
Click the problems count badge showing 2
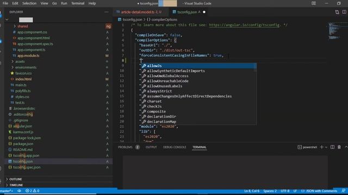[x=138, y=147]
